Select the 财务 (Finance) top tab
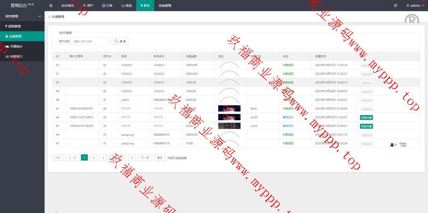 (145, 5)
